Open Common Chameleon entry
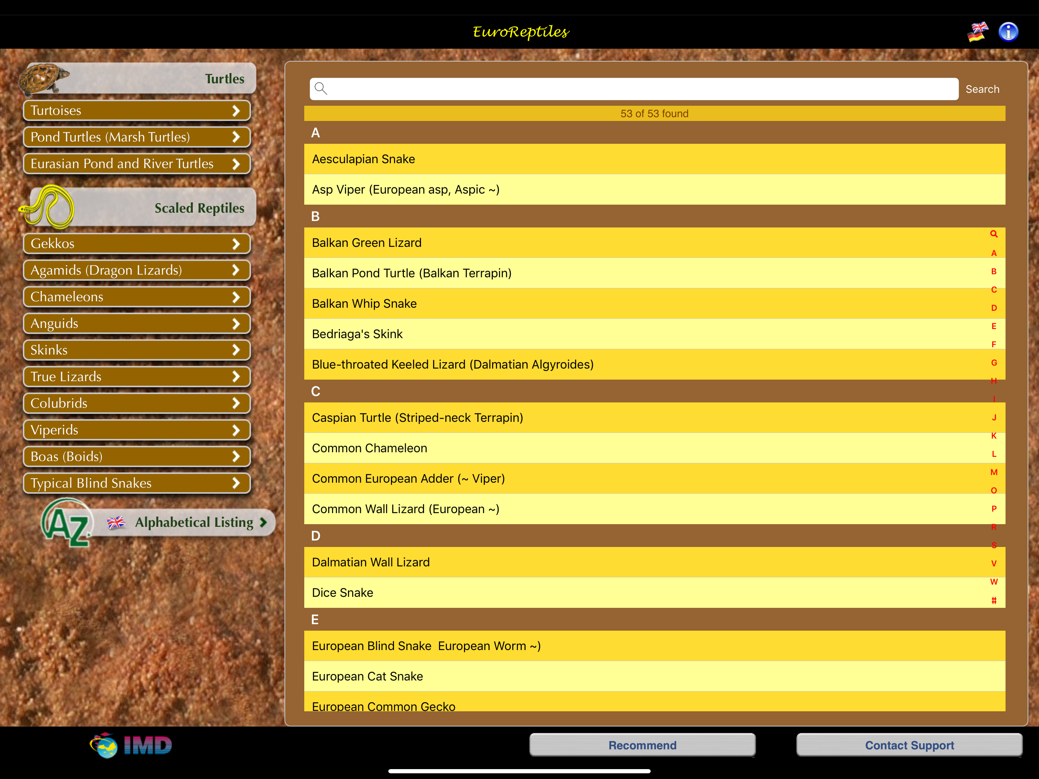 pos(655,448)
